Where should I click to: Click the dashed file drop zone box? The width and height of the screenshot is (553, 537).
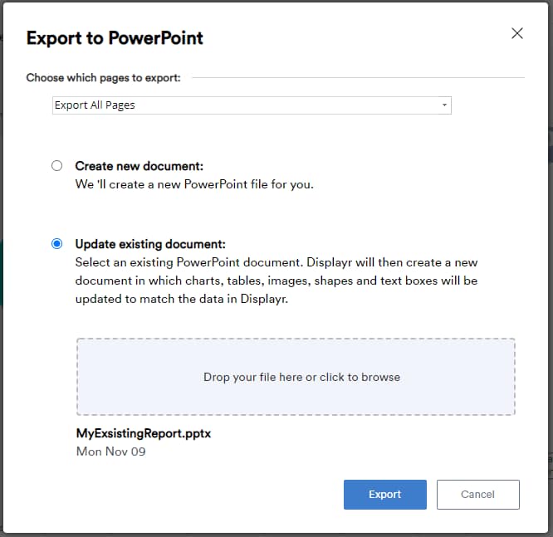coord(296,398)
